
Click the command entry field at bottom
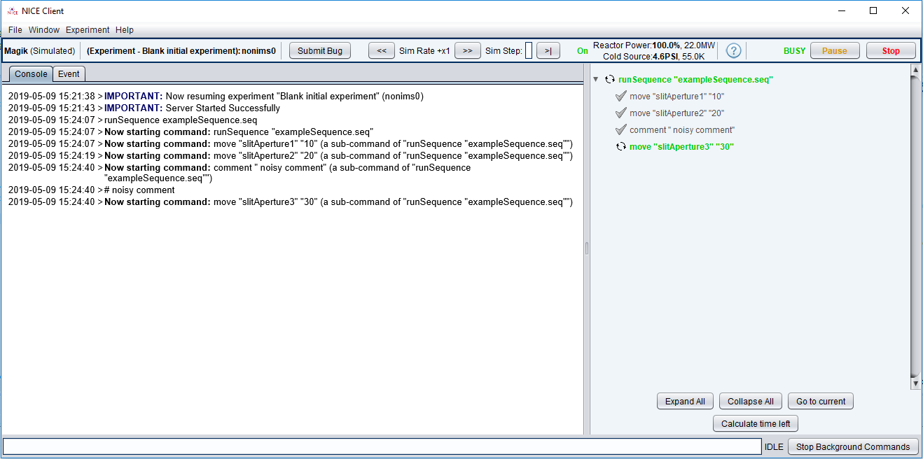click(382, 446)
